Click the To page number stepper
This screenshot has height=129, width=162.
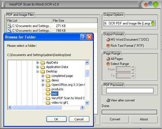pos(133,76)
